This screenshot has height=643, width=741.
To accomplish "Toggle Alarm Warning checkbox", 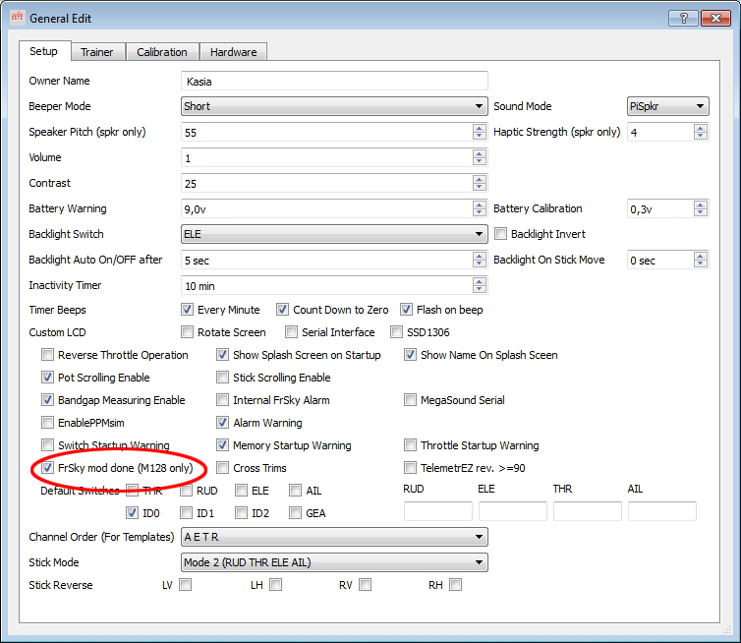I will tap(222, 422).
